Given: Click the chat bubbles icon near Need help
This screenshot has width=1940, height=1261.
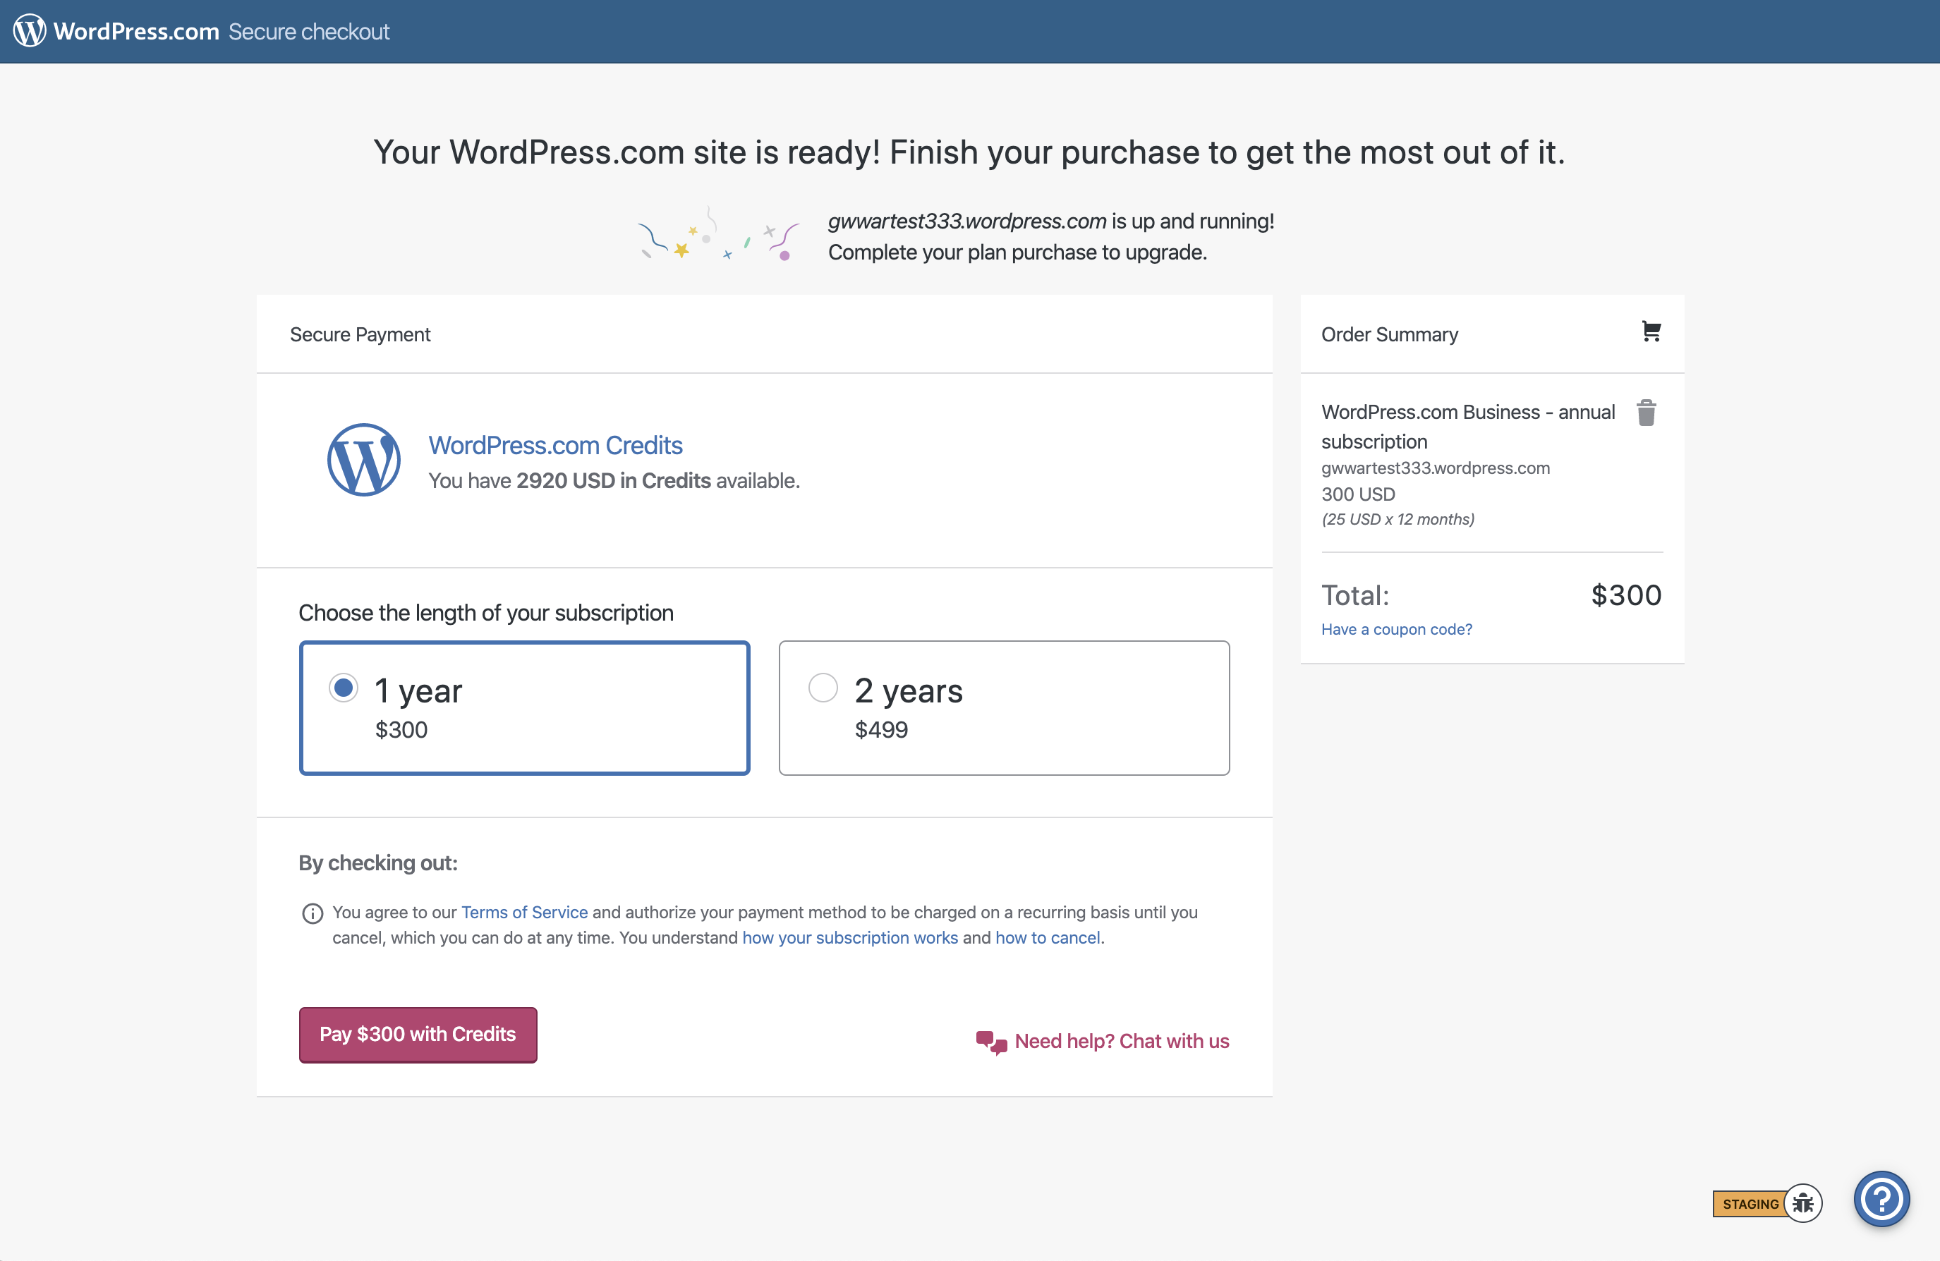Looking at the screenshot, I should tap(991, 1042).
